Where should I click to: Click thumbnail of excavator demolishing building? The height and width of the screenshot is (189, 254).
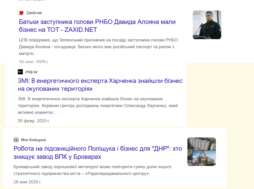(202, 152)
